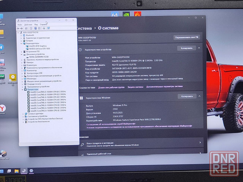Open File Explorer from the taskbar
The height and width of the screenshot is (182, 243).
[17, 171]
